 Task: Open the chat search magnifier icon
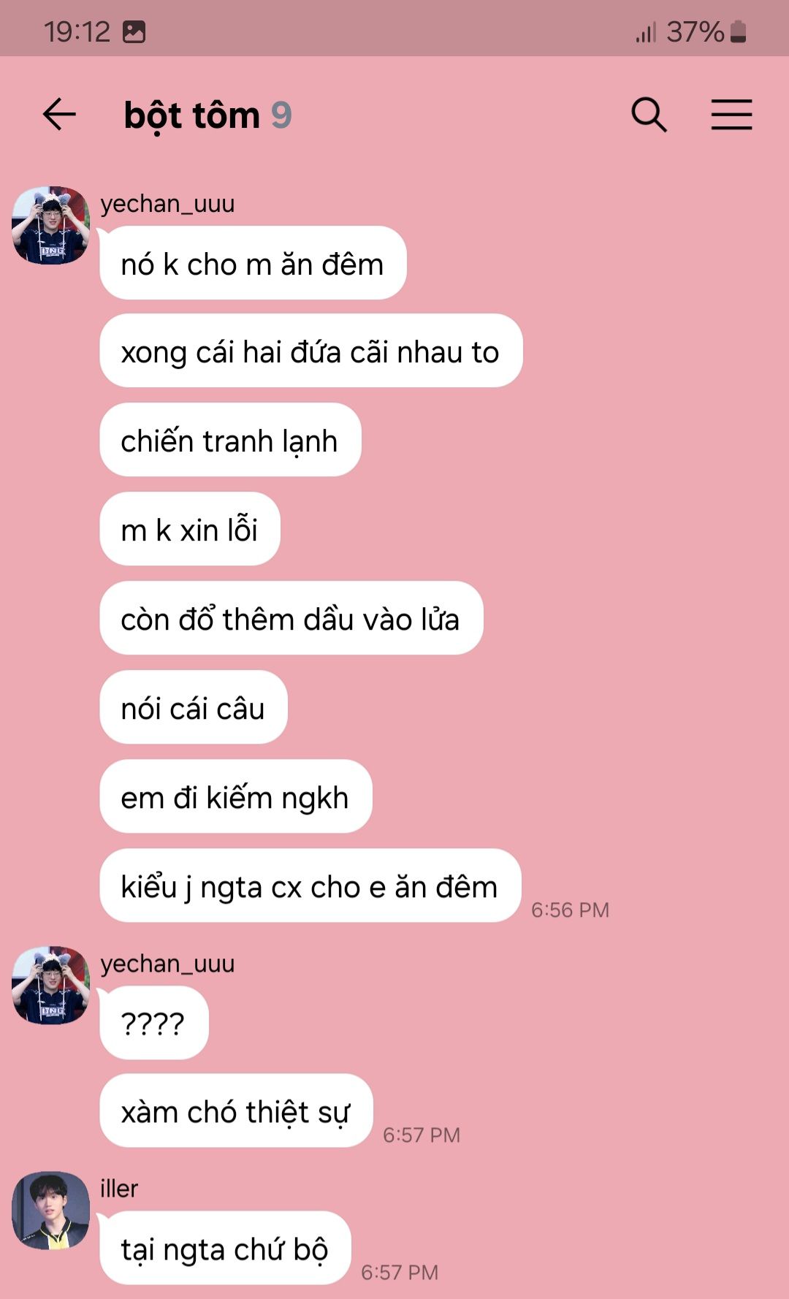pyautogui.click(x=649, y=115)
